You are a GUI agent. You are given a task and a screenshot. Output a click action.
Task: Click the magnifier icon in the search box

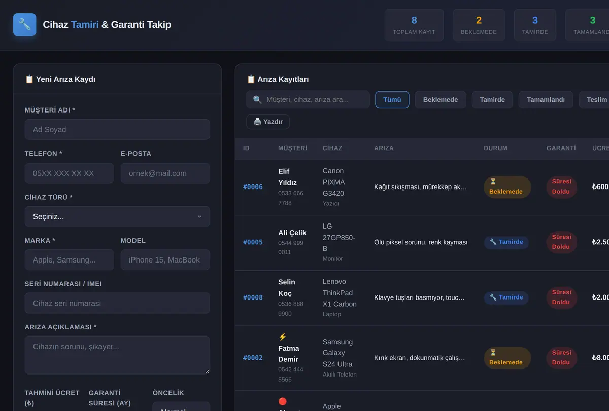point(257,100)
